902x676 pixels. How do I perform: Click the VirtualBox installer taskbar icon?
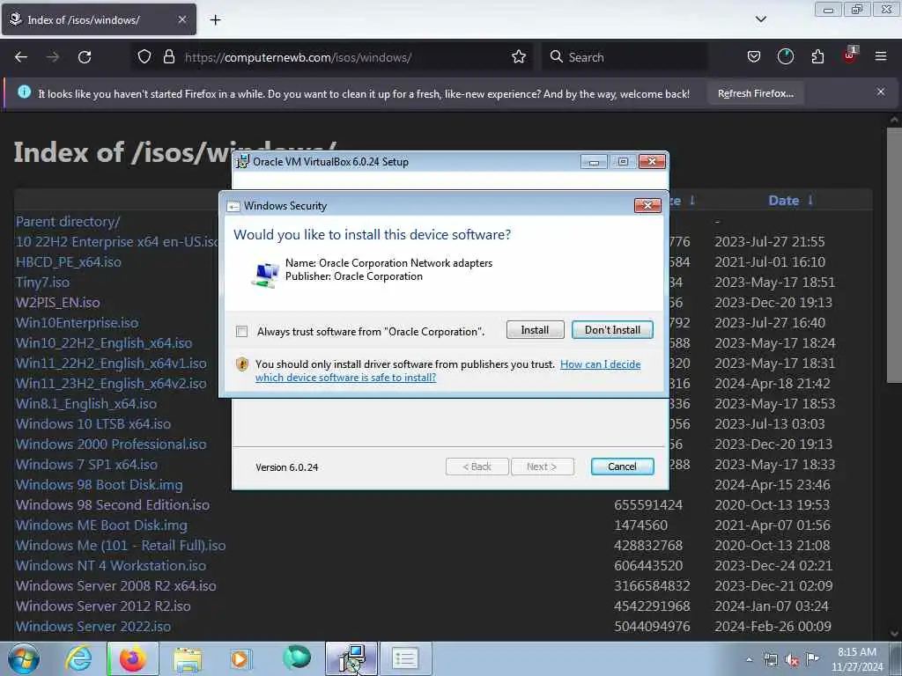pyautogui.click(x=351, y=658)
